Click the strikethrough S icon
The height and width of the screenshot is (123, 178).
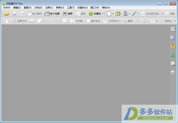[138, 21]
